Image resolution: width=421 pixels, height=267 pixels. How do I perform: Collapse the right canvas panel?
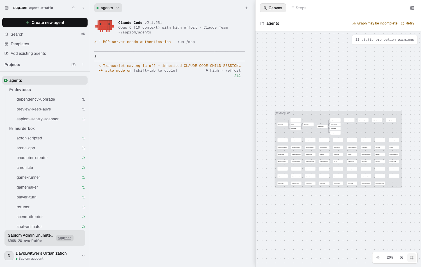(412, 8)
